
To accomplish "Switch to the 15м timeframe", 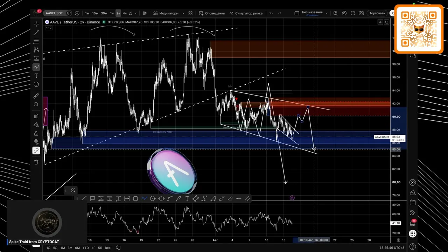I will [x=95, y=13].
